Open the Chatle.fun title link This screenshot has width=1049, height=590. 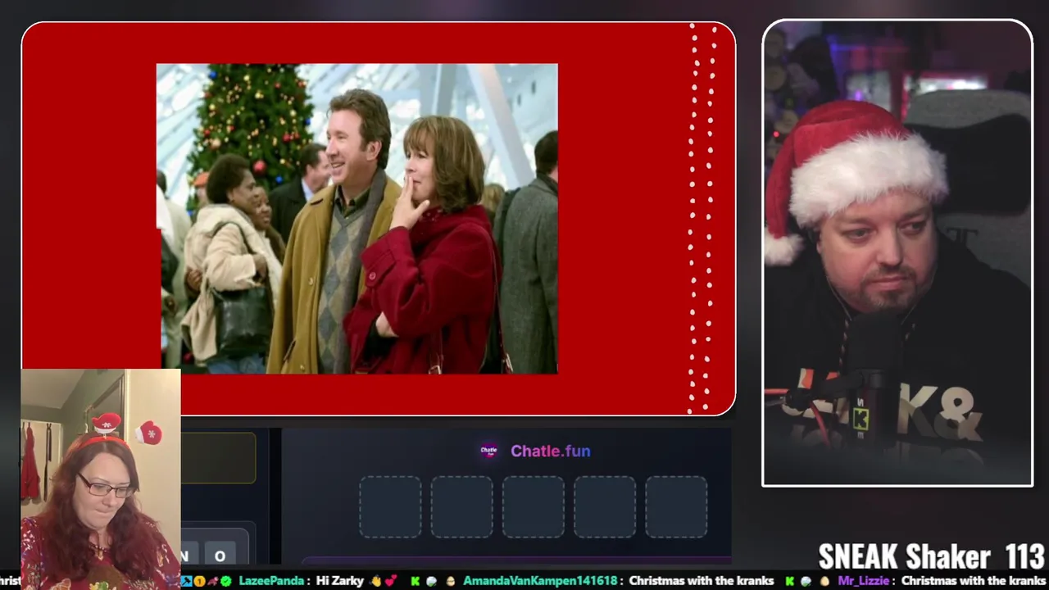pyautogui.click(x=550, y=451)
